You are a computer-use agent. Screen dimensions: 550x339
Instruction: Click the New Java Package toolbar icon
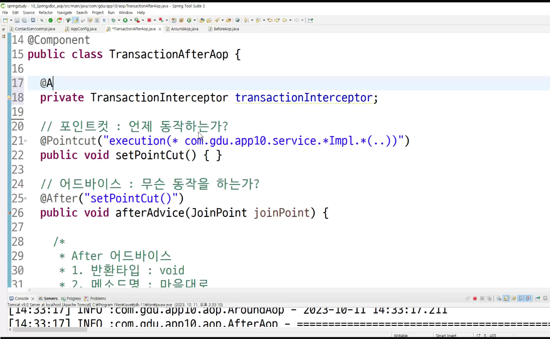[181, 20]
